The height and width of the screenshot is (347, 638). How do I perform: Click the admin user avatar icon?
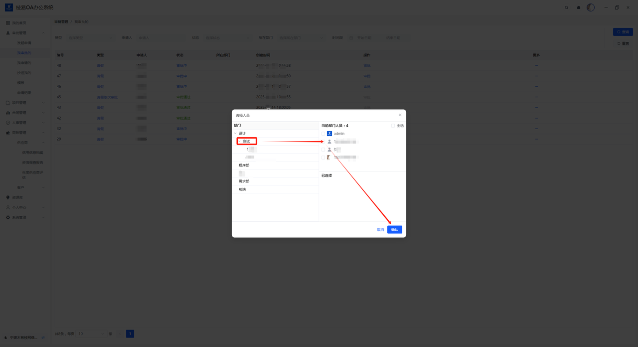click(x=329, y=134)
